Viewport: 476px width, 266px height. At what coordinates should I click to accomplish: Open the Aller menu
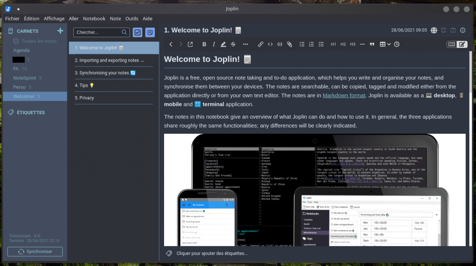click(x=73, y=19)
